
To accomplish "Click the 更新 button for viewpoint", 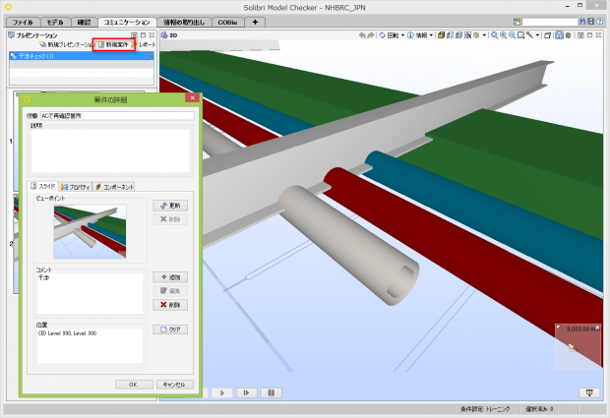I will (170, 206).
